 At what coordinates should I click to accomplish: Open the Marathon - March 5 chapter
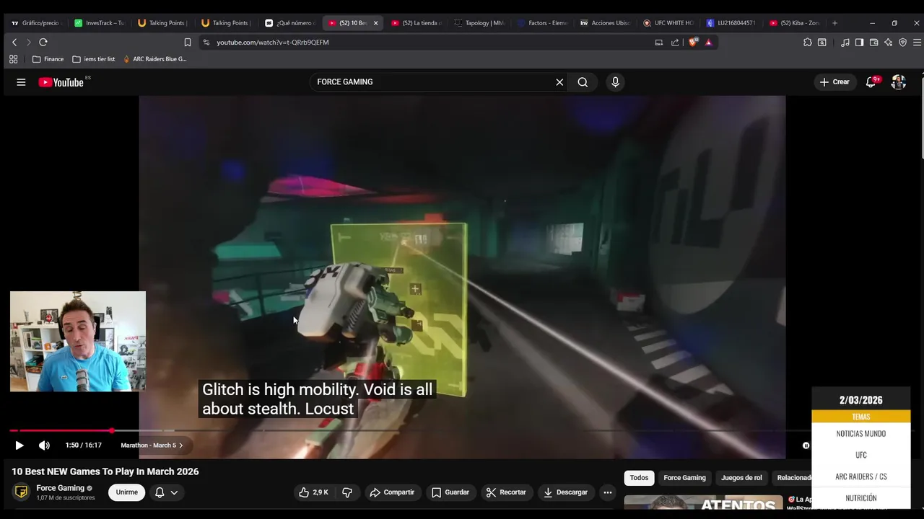pyautogui.click(x=152, y=445)
